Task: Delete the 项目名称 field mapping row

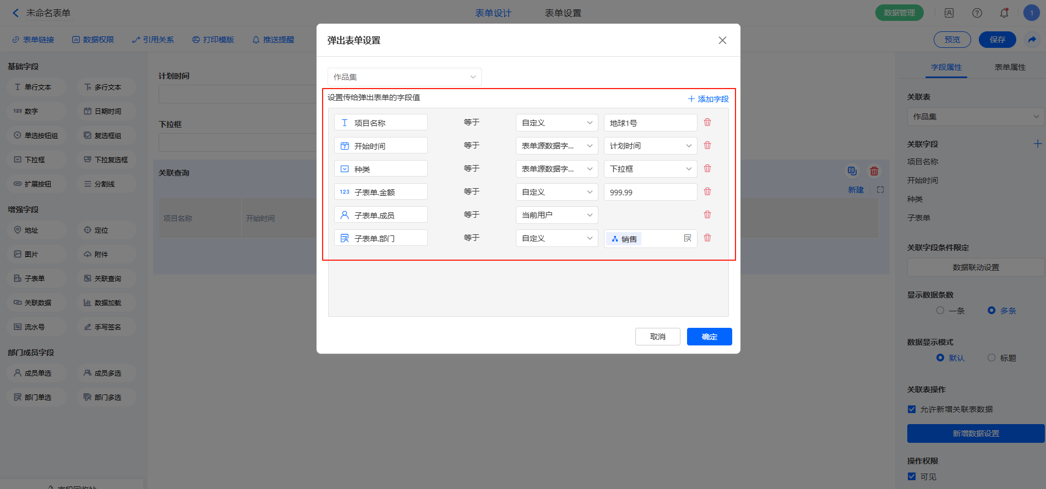Action: coord(707,122)
